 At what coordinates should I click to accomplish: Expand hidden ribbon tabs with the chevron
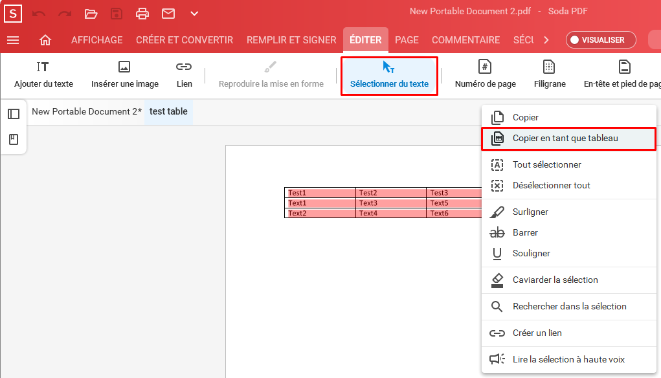point(546,39)
